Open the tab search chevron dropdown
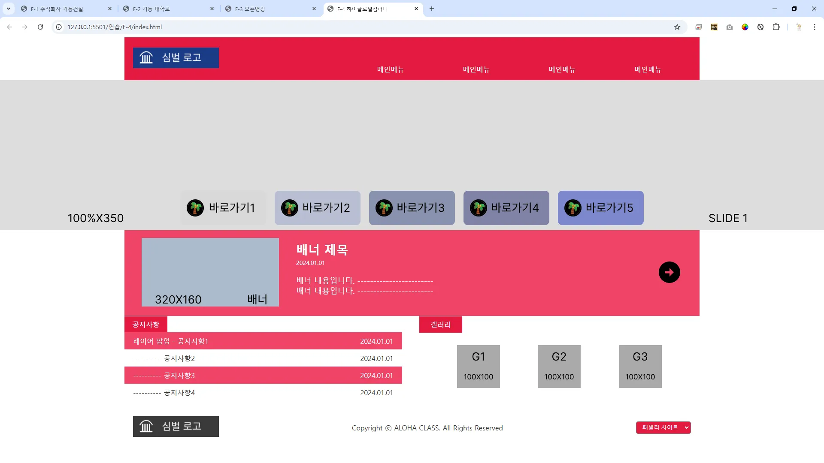824x463 pixels. pyautogui.click(x=9, y=9)
